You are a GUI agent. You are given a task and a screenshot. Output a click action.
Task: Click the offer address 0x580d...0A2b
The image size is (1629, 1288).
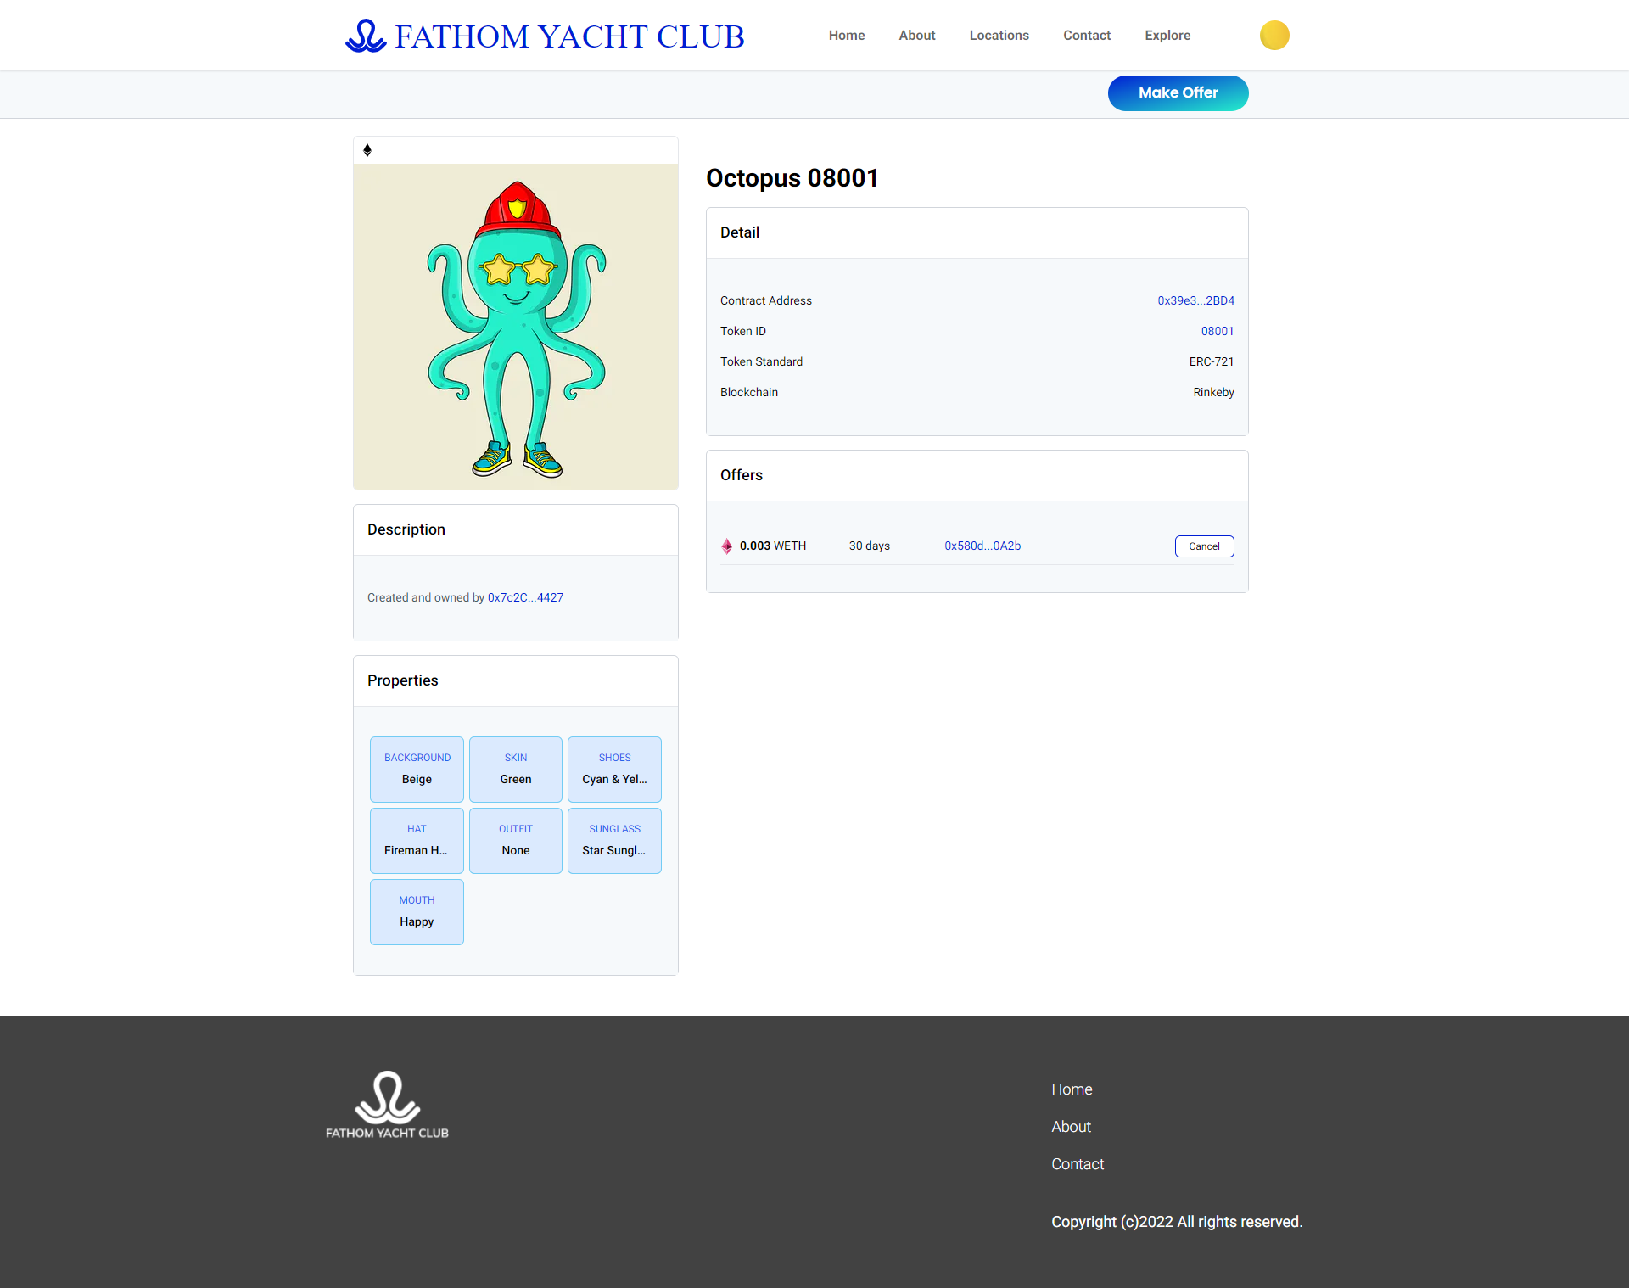[982, 545]
